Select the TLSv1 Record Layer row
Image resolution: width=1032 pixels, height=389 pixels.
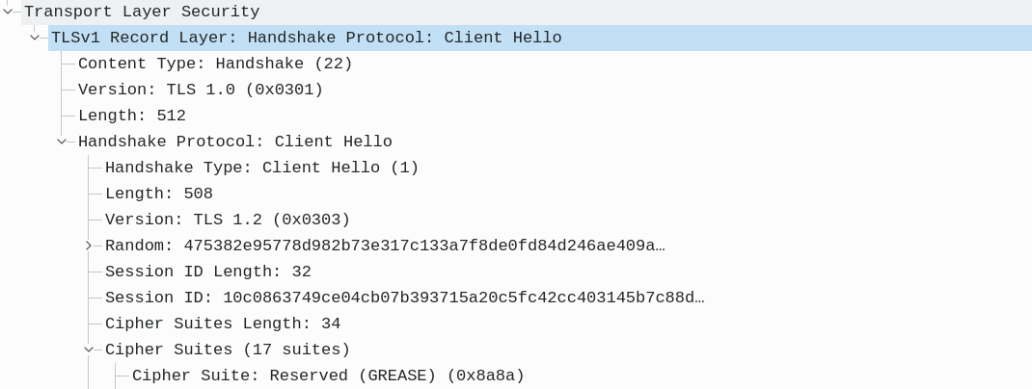tap(306, 38)
